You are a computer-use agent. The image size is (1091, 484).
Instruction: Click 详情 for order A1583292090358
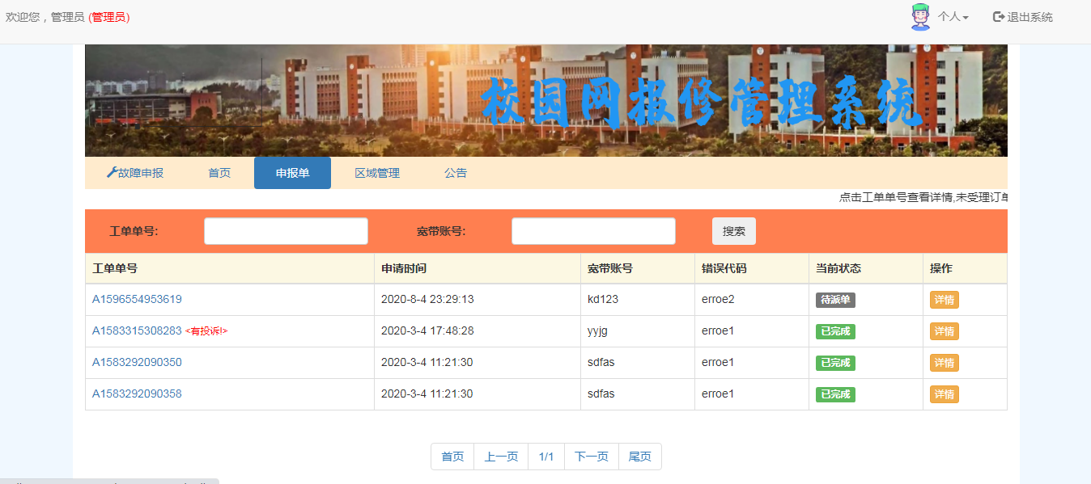tap(945, 394)
